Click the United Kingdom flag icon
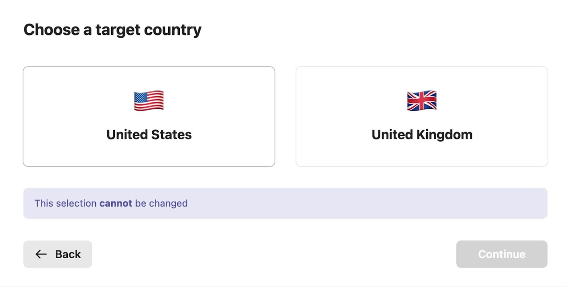 422,101
